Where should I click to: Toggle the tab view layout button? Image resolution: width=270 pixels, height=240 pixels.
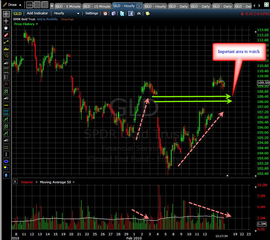(30, 5)
